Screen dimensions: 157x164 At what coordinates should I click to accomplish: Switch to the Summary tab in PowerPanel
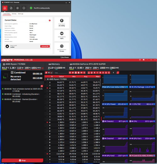(14, 14)
